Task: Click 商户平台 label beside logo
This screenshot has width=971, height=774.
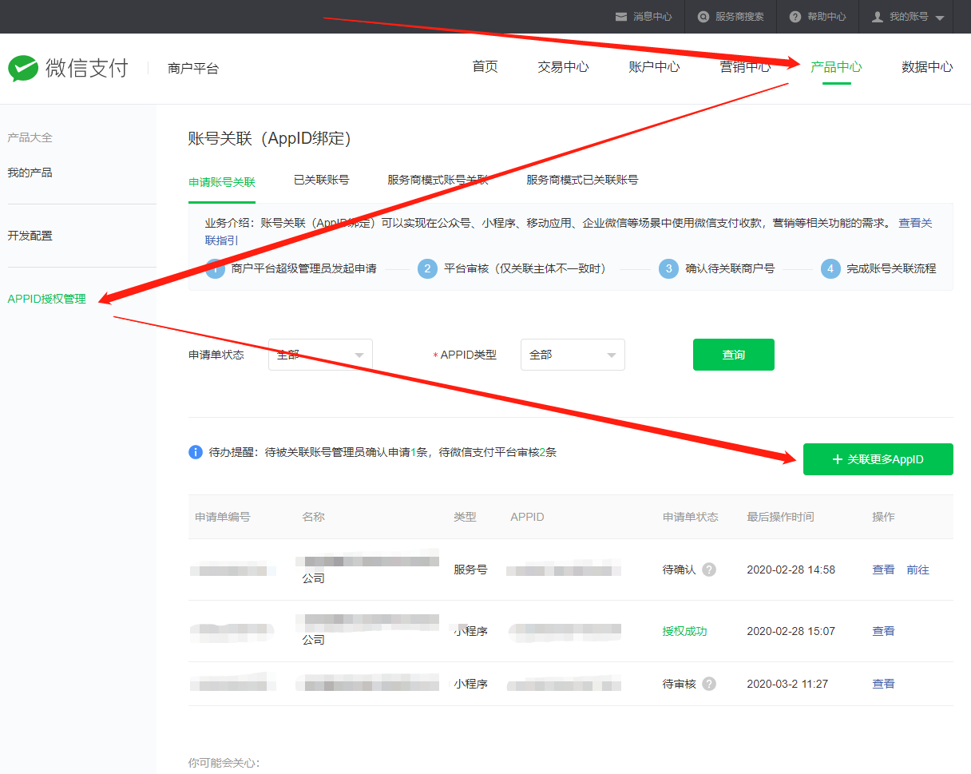Action: 193,69
